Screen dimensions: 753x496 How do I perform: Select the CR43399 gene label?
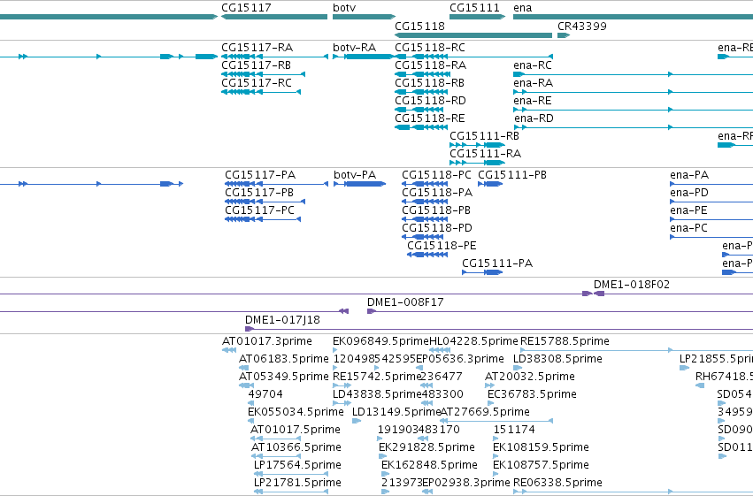pos(582,26)
